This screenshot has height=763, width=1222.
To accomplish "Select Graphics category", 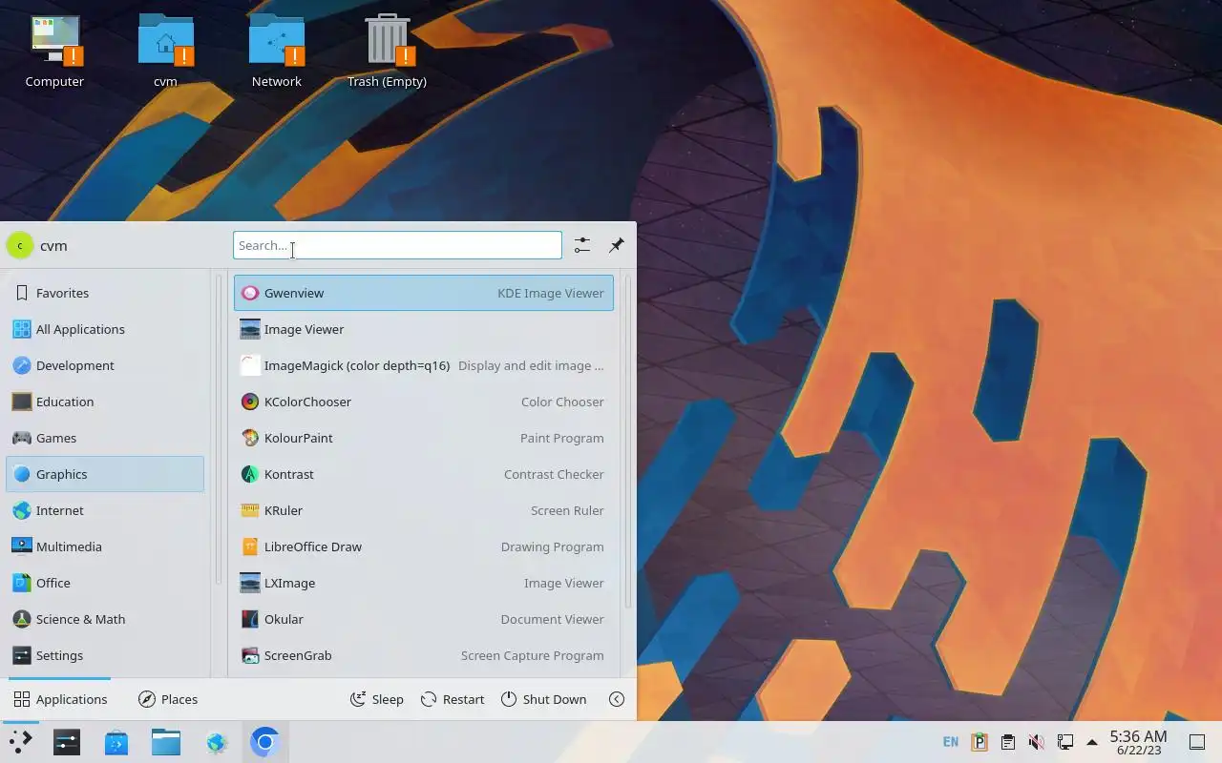I will click(105, 474).
